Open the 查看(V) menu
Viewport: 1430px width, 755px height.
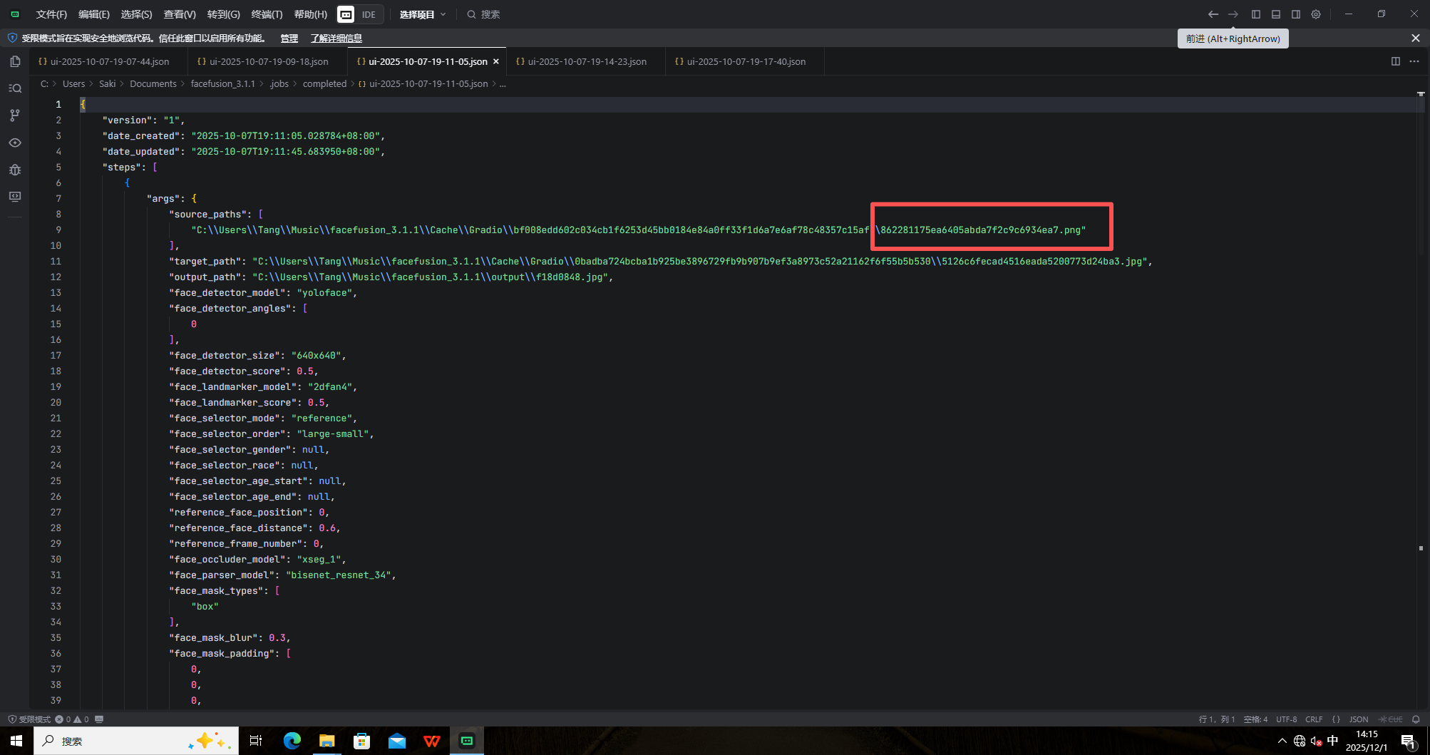pyautogui.click(x=180, y=14)
